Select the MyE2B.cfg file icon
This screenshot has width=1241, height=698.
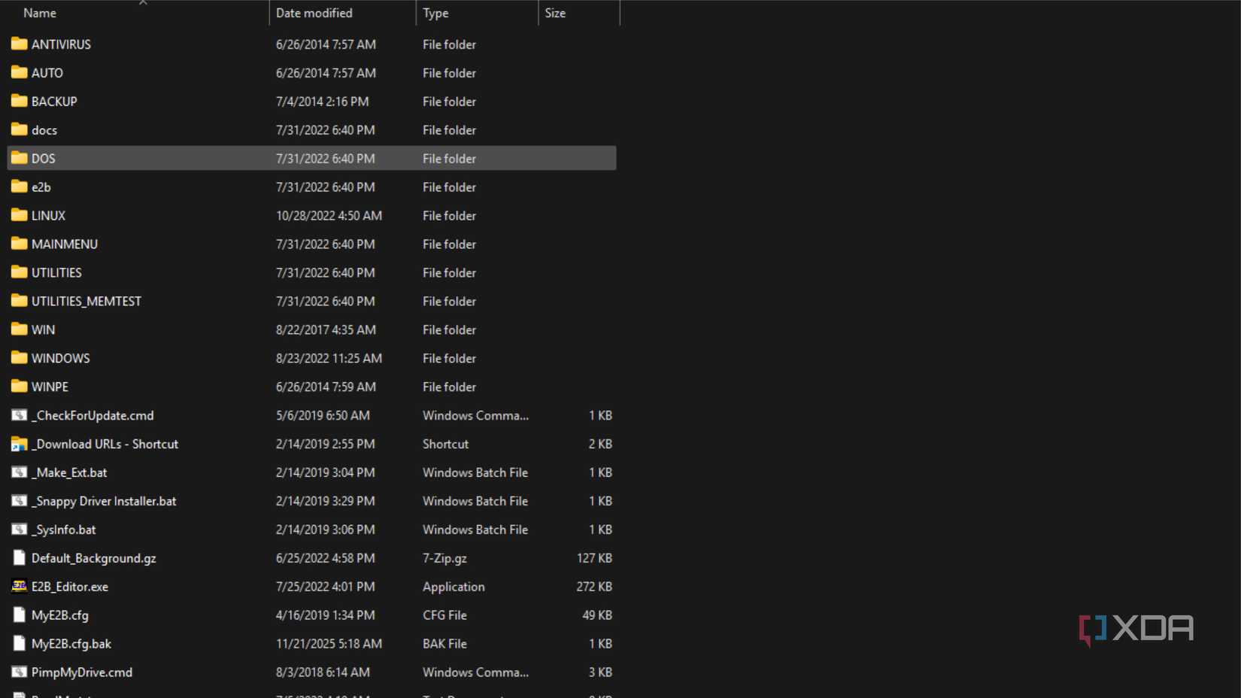tap(20, 615)
